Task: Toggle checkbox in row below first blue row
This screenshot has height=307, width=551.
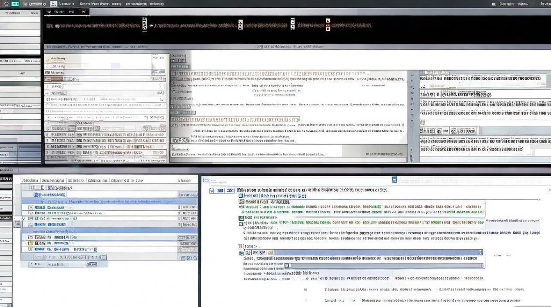Action: pos(30,208)
